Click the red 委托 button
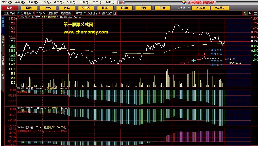The height and width of the screenshot is (146, 258). [121, 2]
